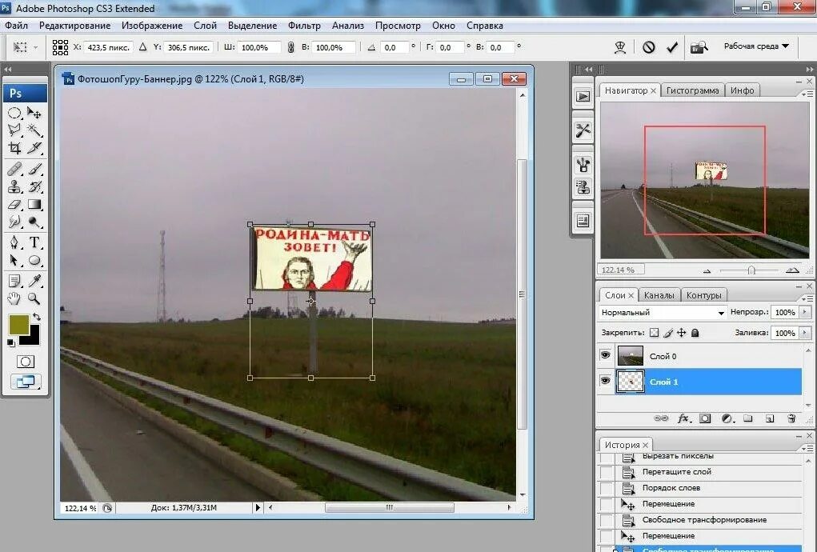817x552 pixels.
Task: Toggle the width-height link chain icon
Action: pyautogui.click(x=290, y=47)
